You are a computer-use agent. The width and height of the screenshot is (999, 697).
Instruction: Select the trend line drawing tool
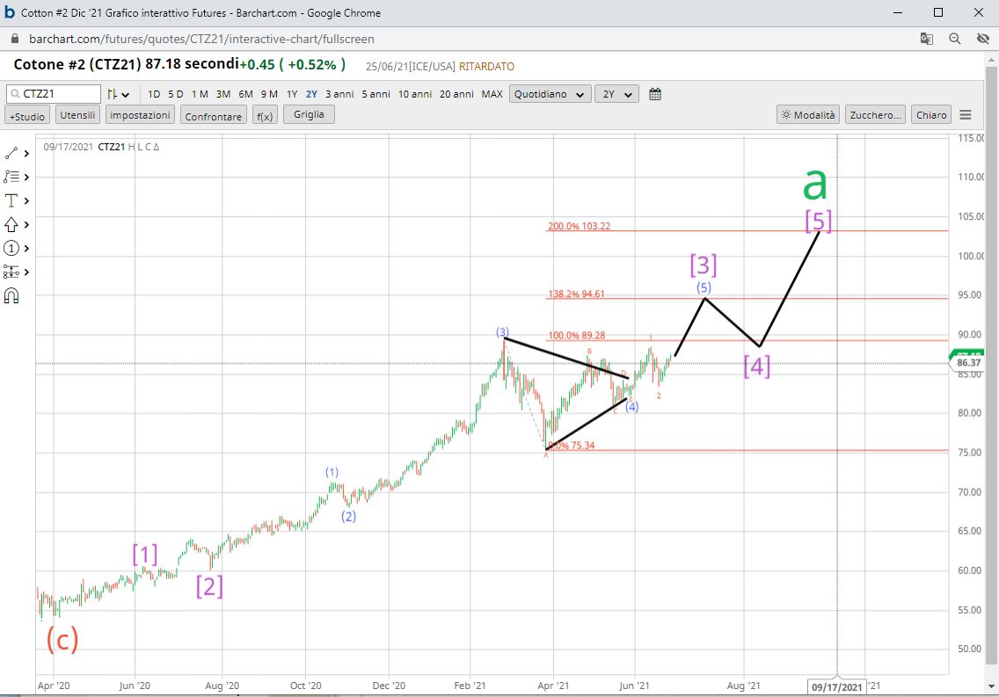11,153
